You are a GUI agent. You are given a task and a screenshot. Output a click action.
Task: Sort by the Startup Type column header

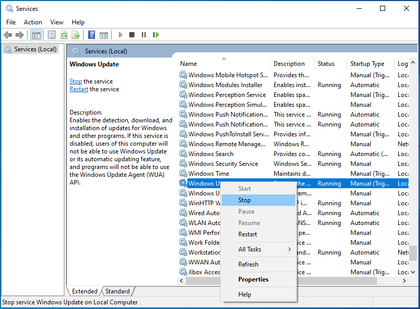[371, 64]
